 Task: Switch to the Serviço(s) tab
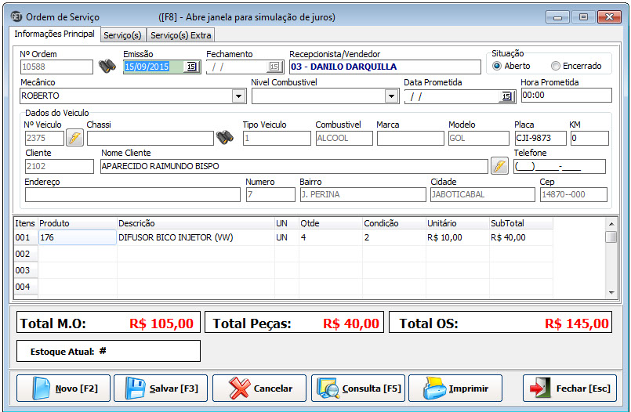click(x=122, y=35)
